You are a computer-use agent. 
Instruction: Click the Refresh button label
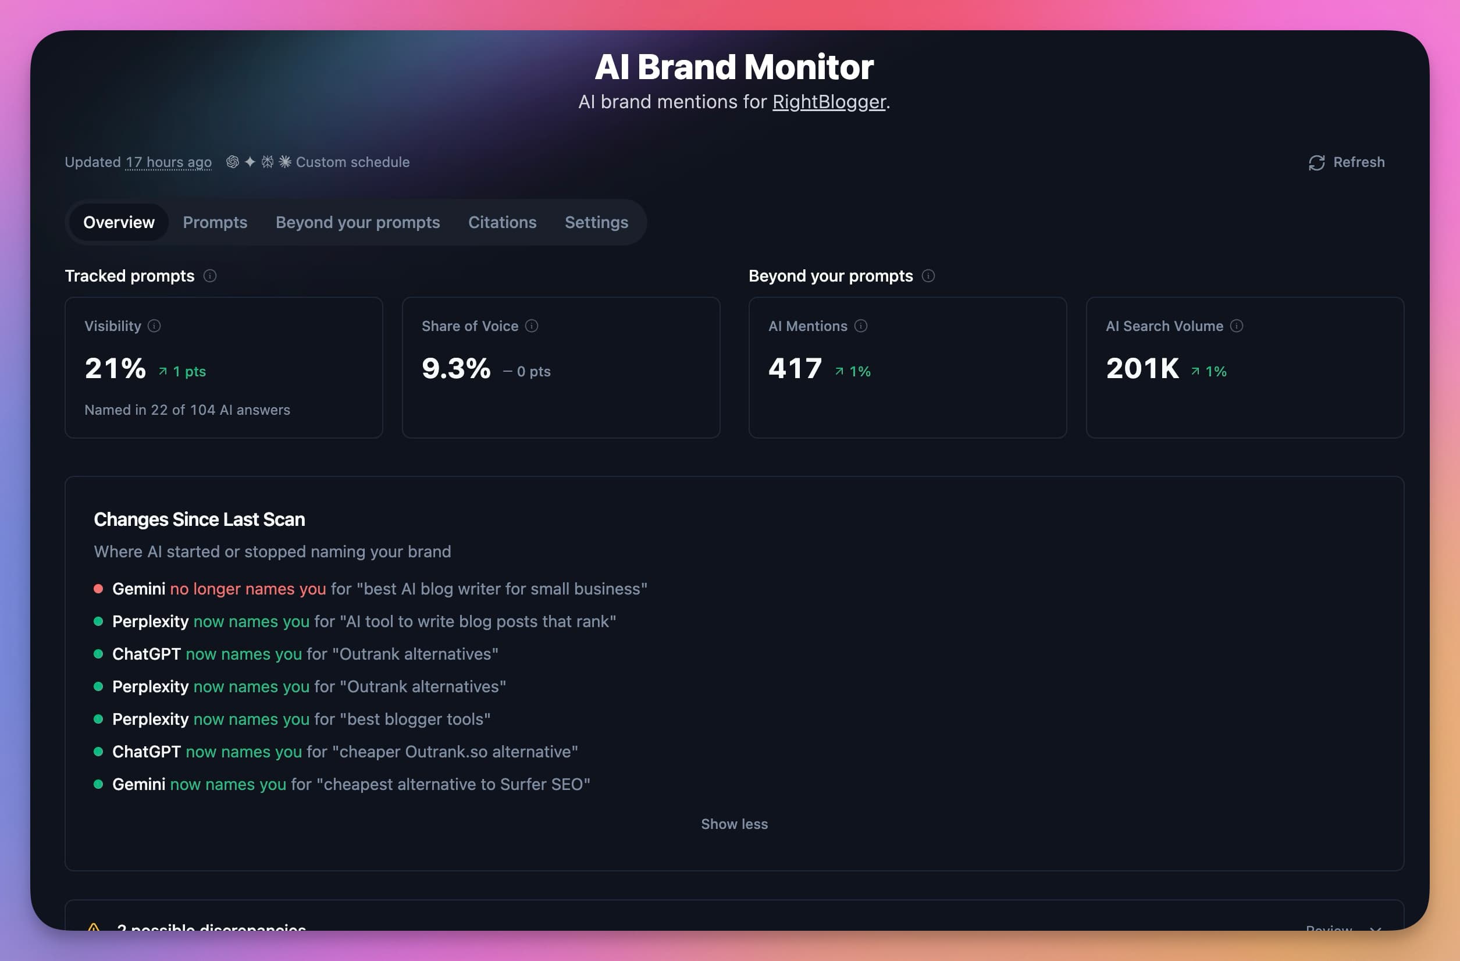click(1359, 162)
